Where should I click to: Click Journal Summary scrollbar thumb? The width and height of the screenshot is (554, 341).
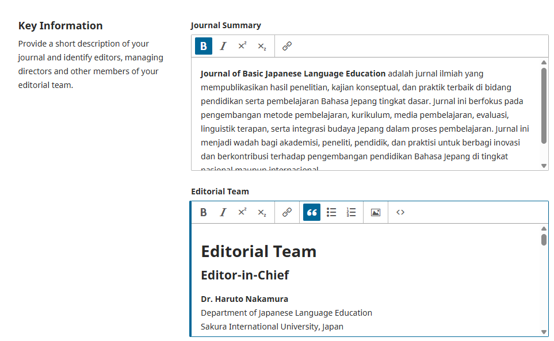tap(544, 106)
